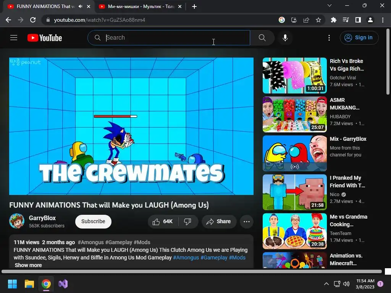This screenshot has width=391, height=293.
Task: Toggle Chrome side panel
Action: tap(358, 20)
